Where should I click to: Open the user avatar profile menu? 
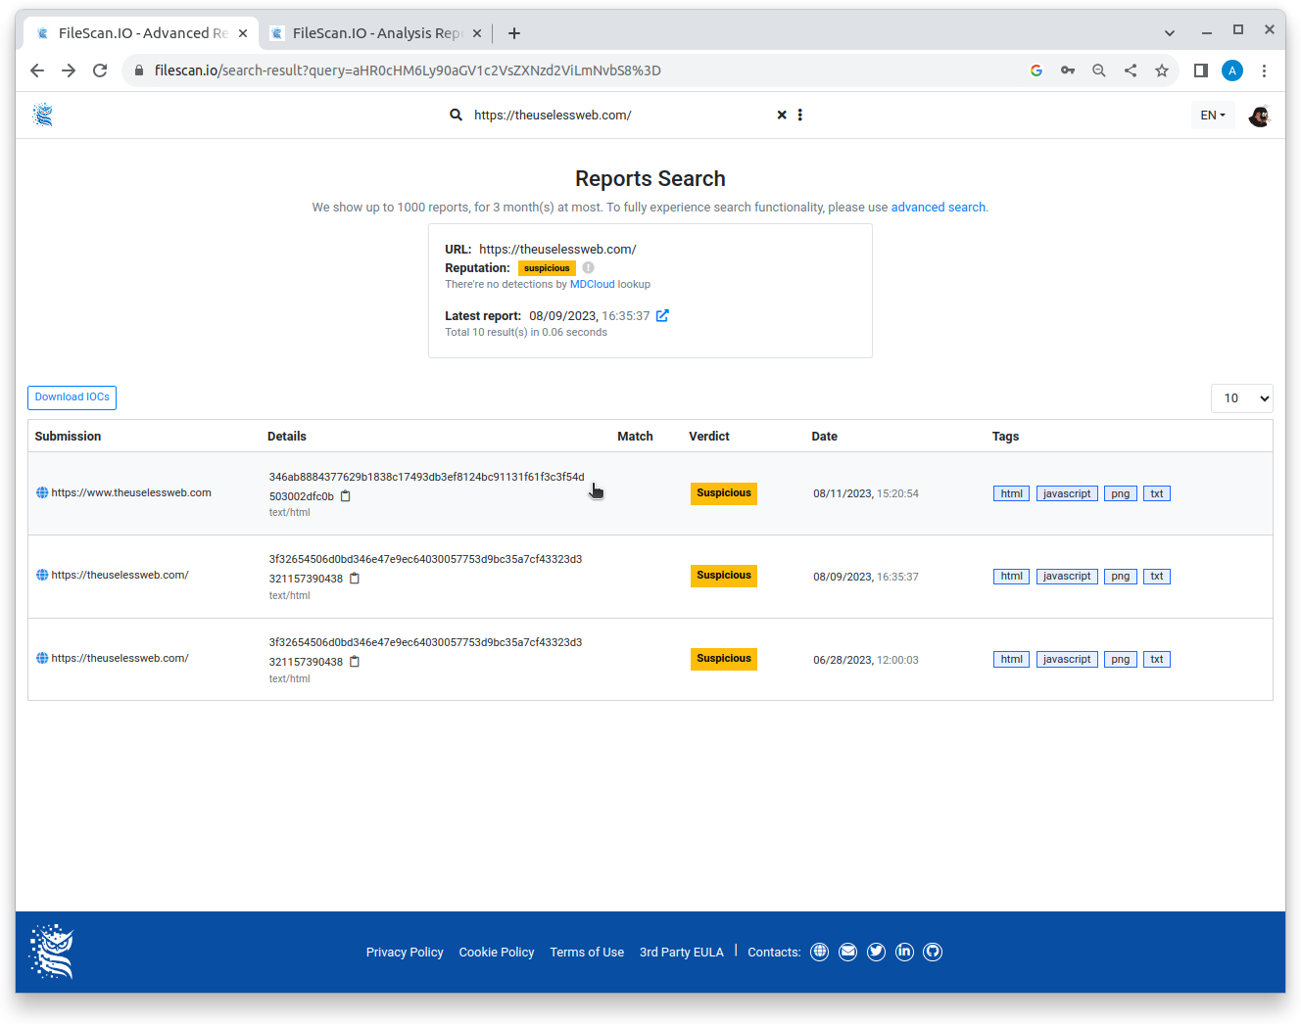(x=1259, y=116)
